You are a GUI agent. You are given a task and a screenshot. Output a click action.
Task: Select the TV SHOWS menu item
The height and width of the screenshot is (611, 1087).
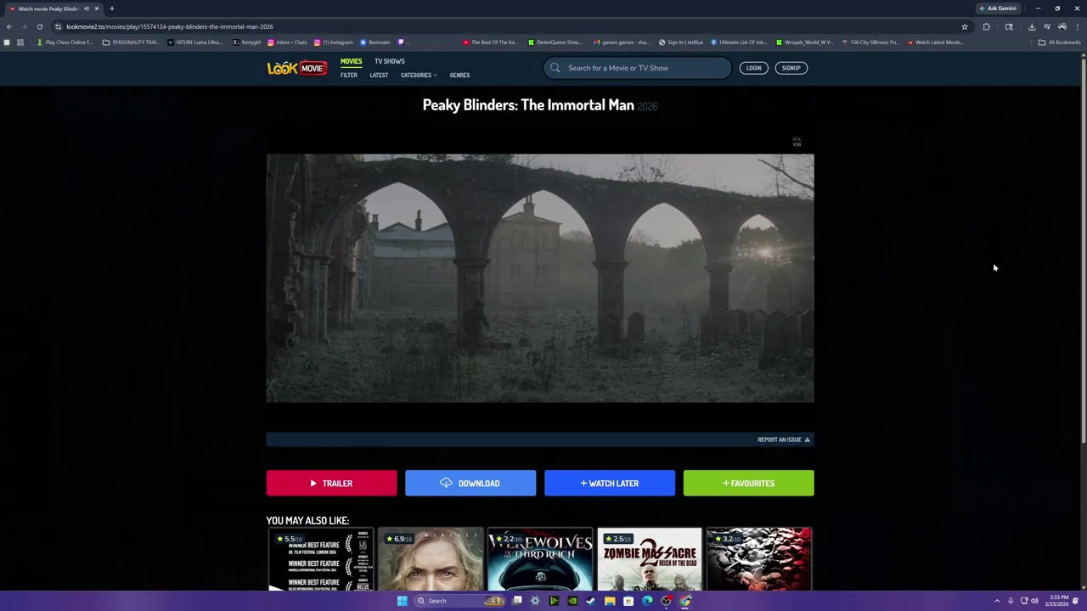coord(390,61)
